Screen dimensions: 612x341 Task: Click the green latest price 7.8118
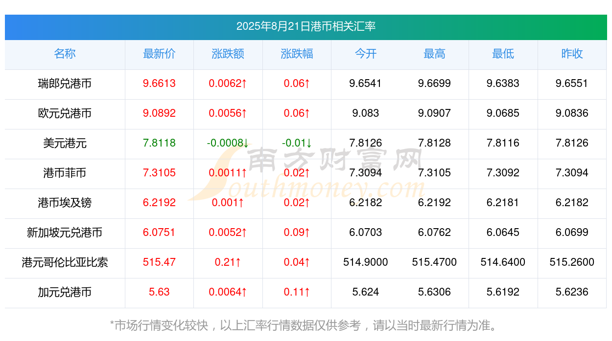tap(159, 143)
